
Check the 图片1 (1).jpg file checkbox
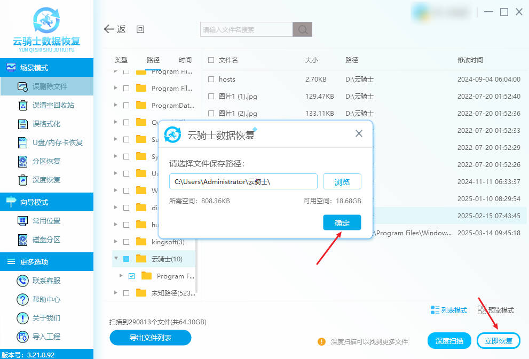(x=211, y=96)
